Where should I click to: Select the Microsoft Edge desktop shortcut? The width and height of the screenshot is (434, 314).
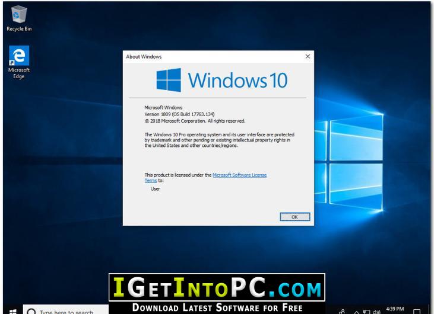(19, 62)
